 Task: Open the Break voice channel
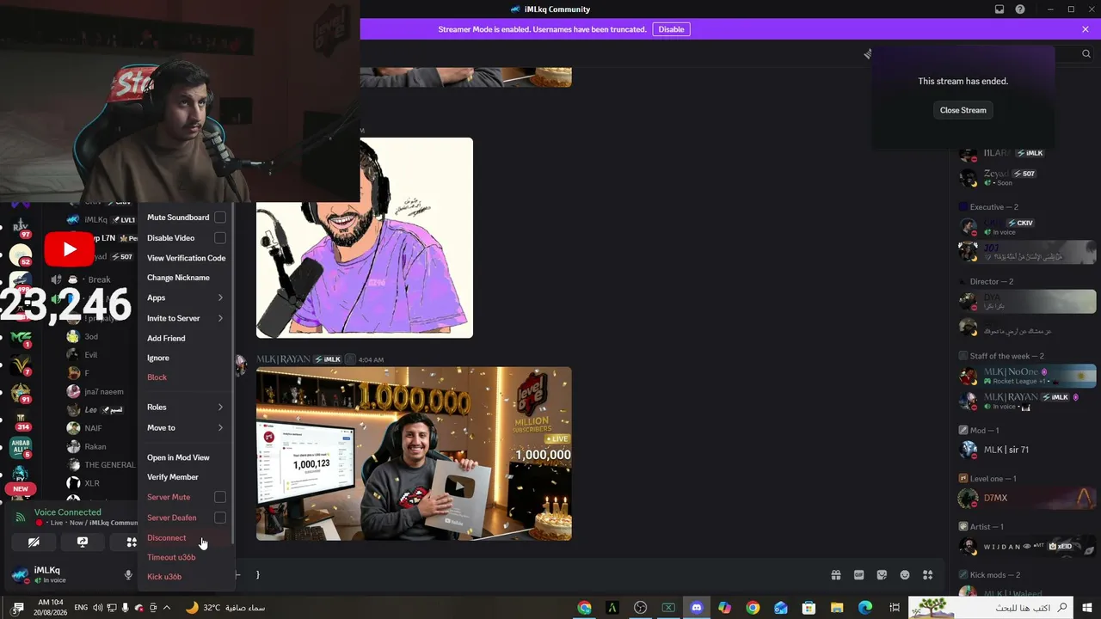(x=99, y=279)
